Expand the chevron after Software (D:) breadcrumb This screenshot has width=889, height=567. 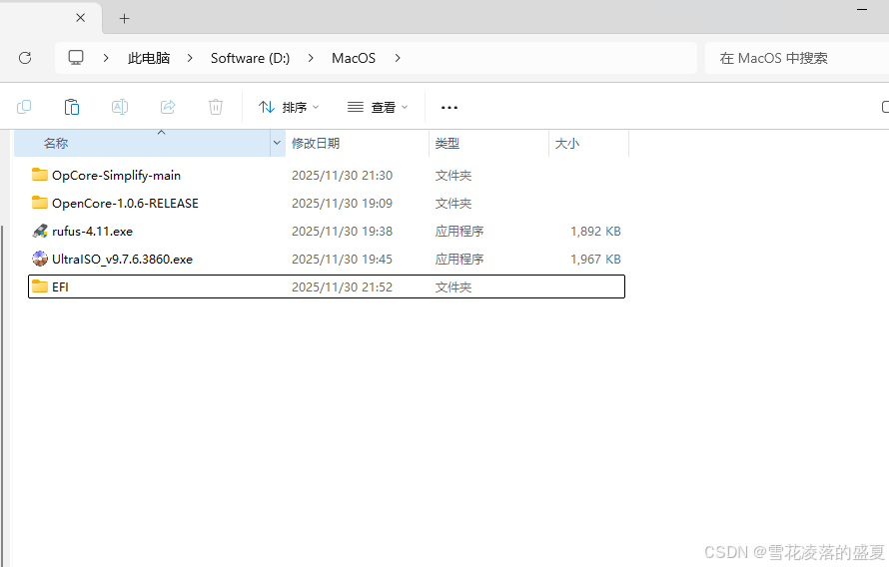311,58
